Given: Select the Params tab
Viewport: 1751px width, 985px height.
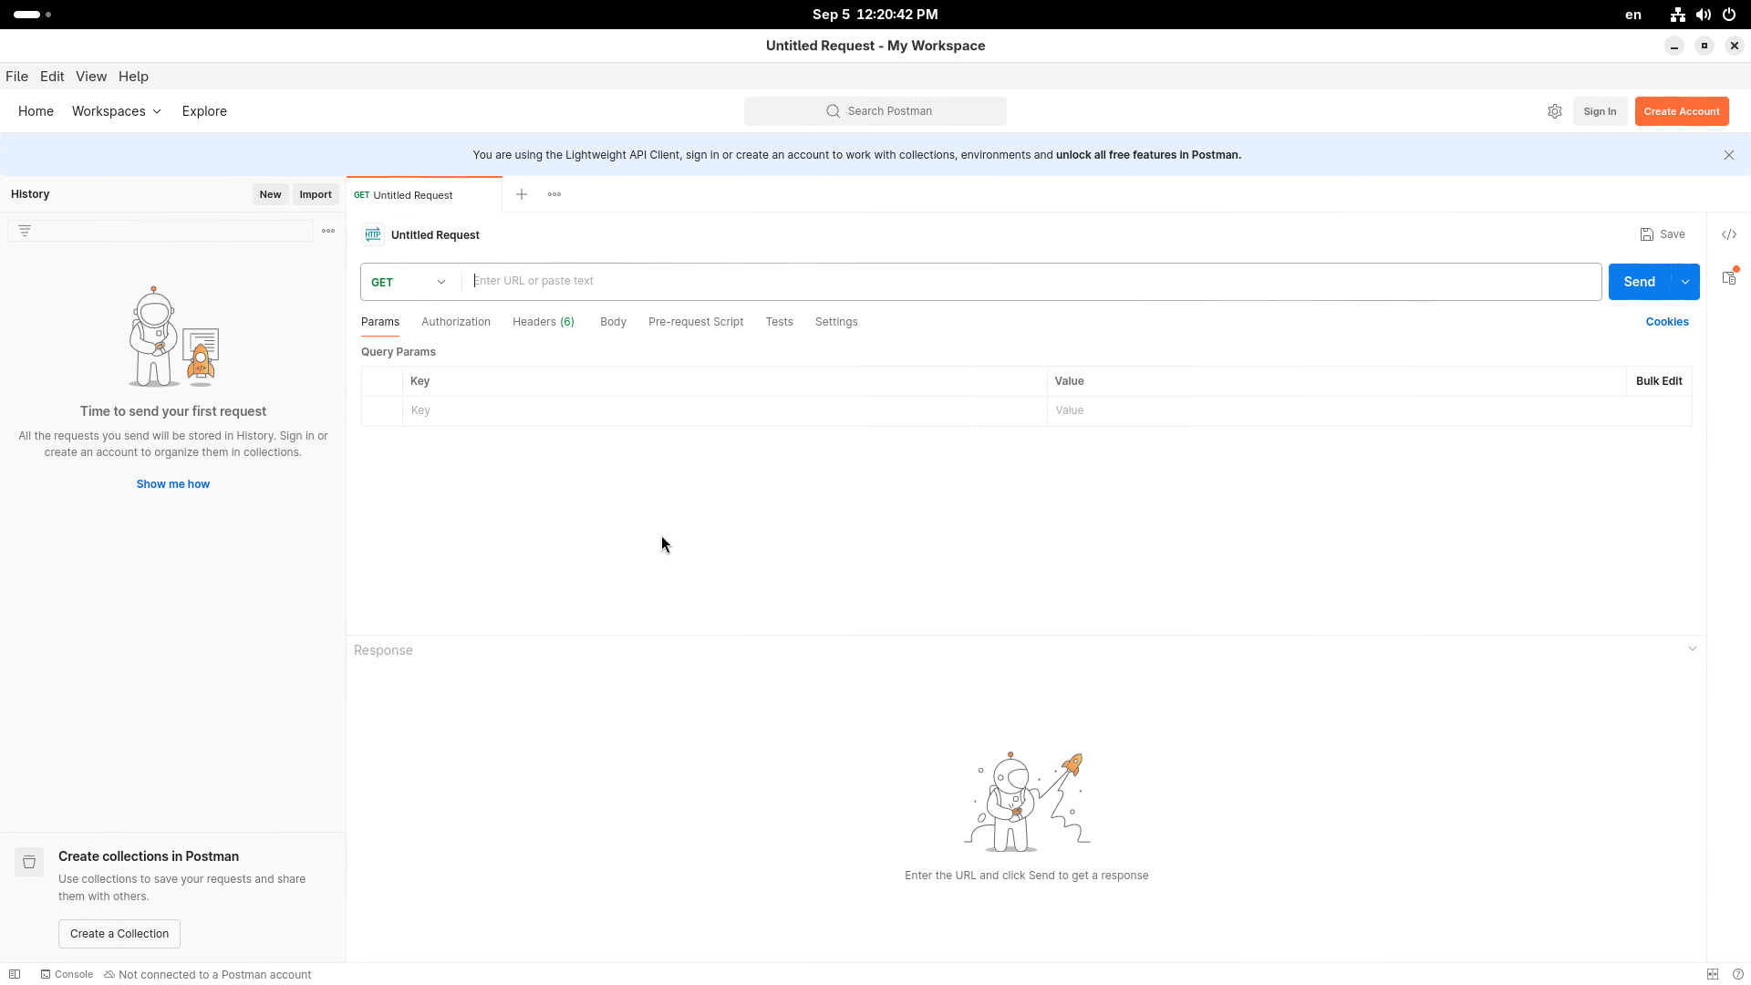Looking at the screenshot, I should point(380,322).
